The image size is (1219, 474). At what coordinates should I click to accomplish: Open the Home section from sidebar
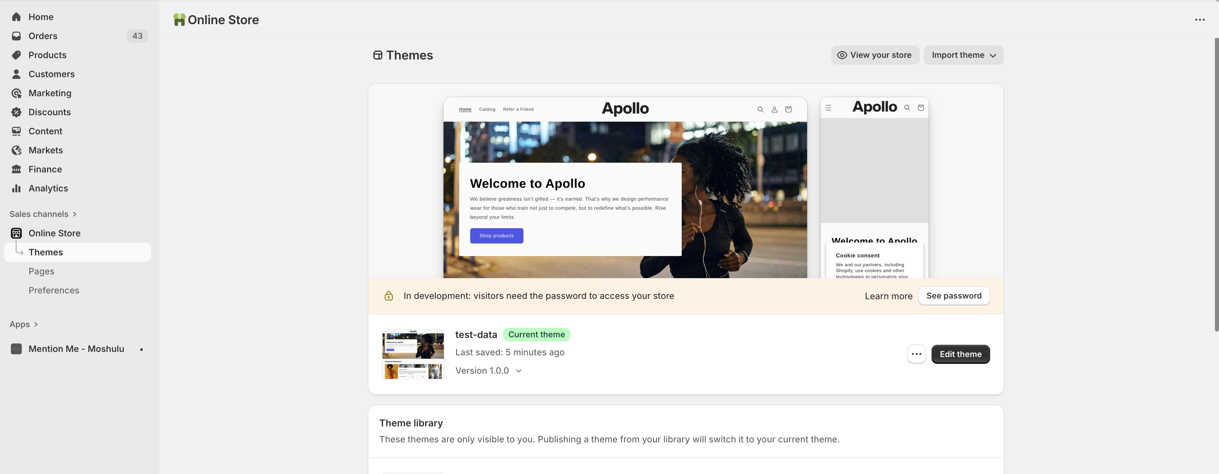(17, 17)
